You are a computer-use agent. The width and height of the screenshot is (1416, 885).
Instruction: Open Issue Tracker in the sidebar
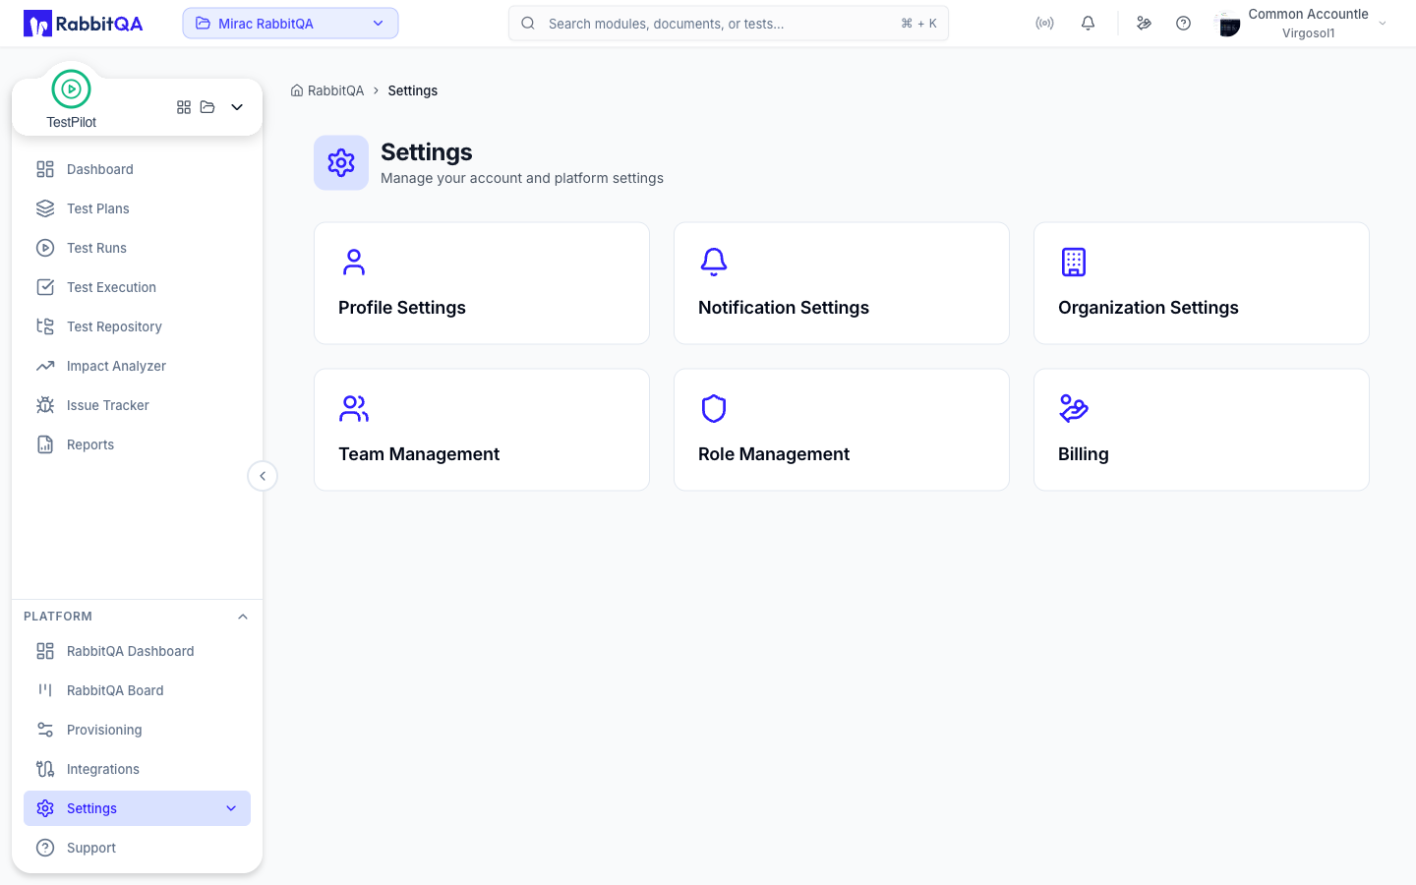point(137,405)
